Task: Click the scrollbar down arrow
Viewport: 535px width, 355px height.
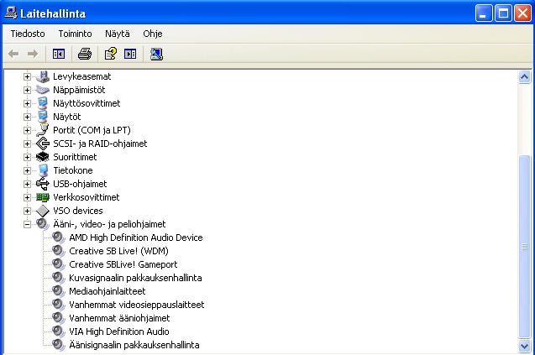Action: pos(524,346)
